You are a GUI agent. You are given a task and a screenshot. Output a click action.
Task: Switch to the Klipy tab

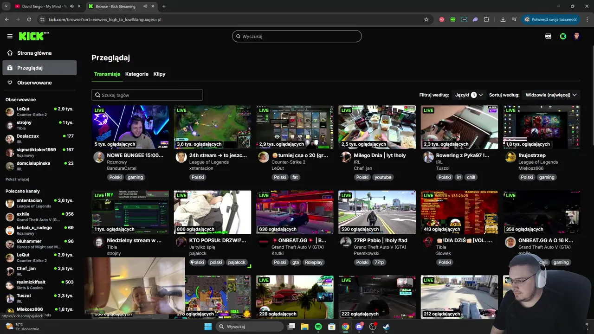tap(159, 74)
